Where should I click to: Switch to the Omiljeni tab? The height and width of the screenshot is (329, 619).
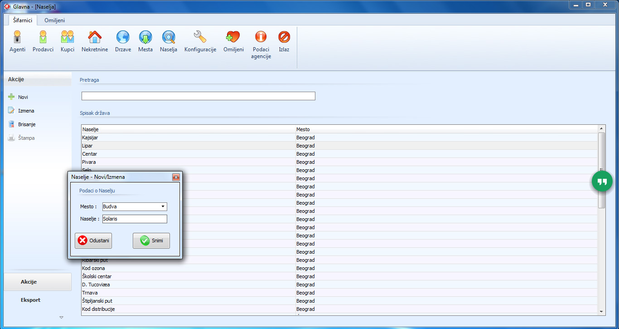tap(54, 20)
